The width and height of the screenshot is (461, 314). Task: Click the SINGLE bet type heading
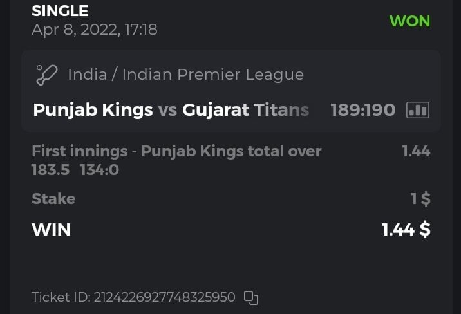(x=60, y=11)
